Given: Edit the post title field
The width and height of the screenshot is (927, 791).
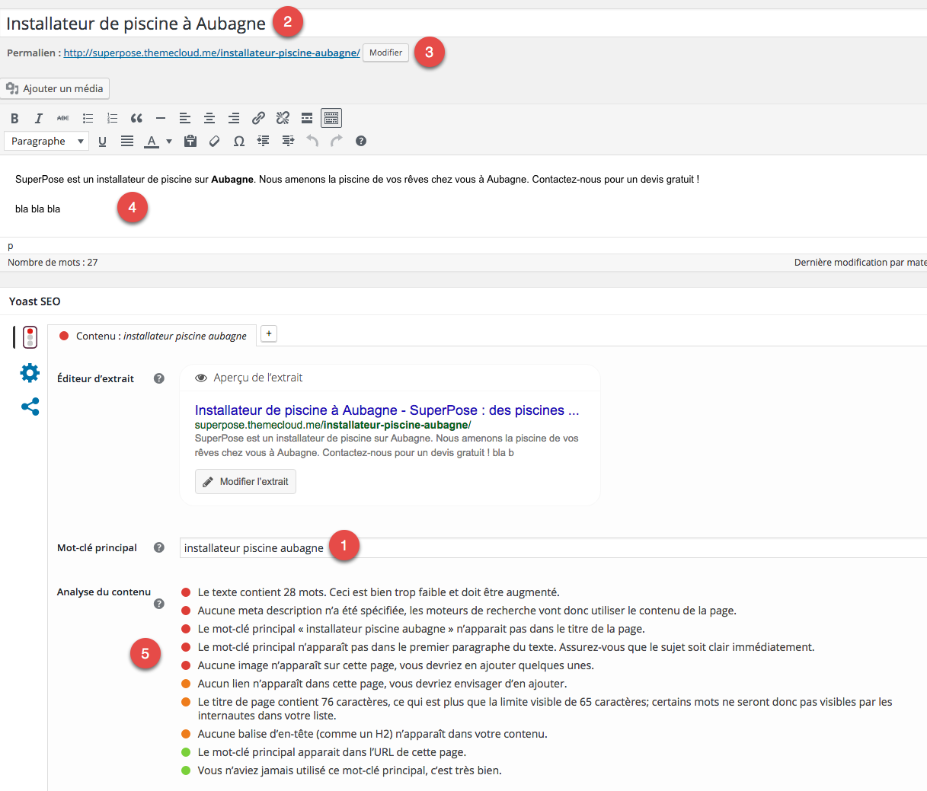Looking at the screenshot, I should click(463, 23).
